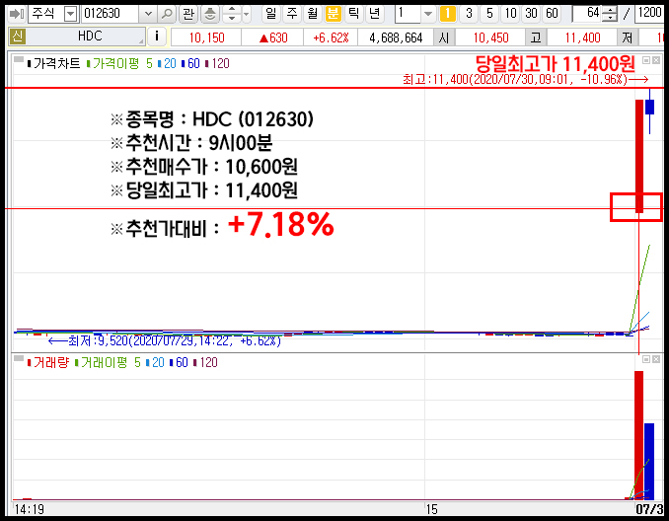The height and width of the screenshot is (521, 669).
Task: Click the 20 volume average legend
Action: (x=155, y=363)
